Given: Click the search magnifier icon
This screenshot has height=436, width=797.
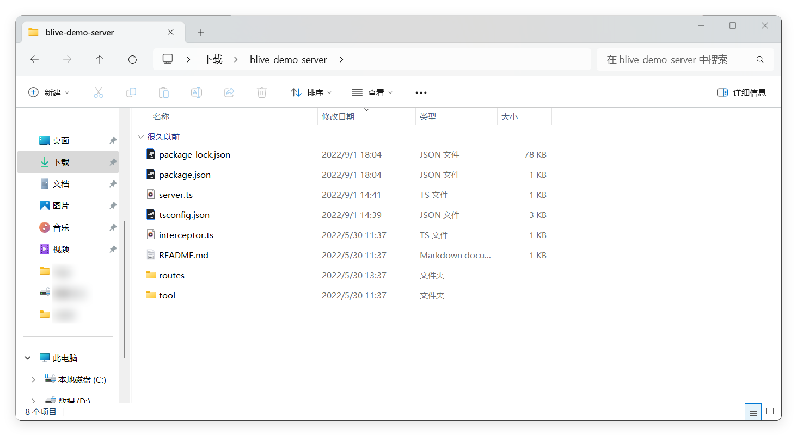Looking at the screenshot, I should click(761, 60).
